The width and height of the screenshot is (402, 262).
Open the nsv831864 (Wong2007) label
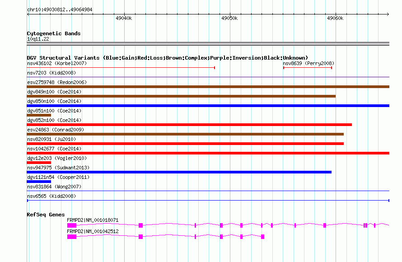tap(54, 187)
